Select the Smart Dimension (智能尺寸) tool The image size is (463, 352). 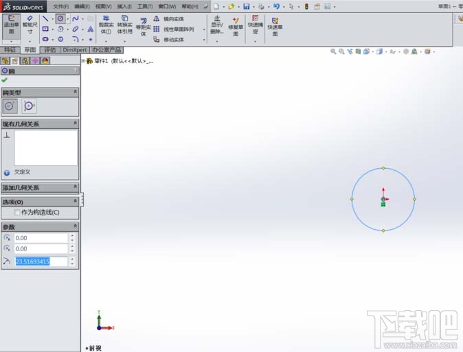(30, 25)
